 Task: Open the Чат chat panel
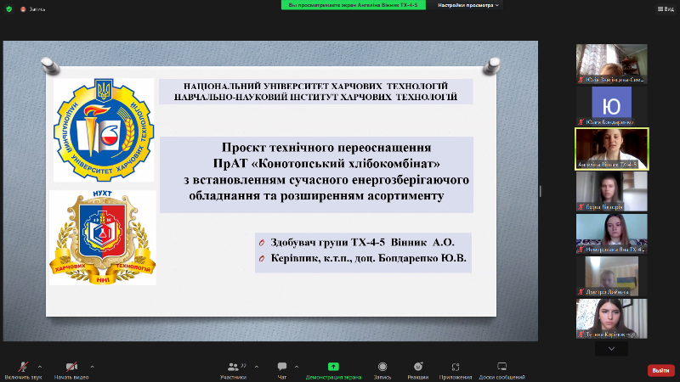point(282,371)
